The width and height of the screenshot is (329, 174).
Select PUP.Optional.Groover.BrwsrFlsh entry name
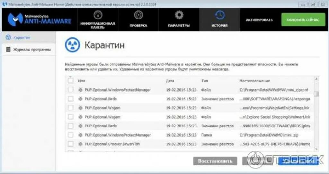112,144
